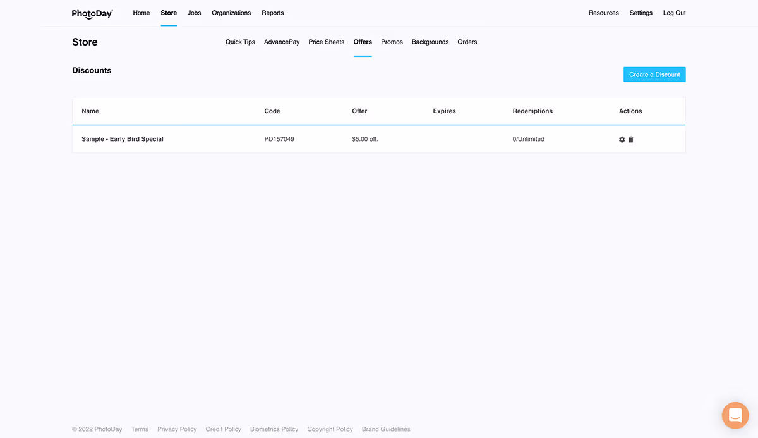Switch to the Backgrounds tab
The height and width of the screenshot is (438, 758).
[430, 42]
